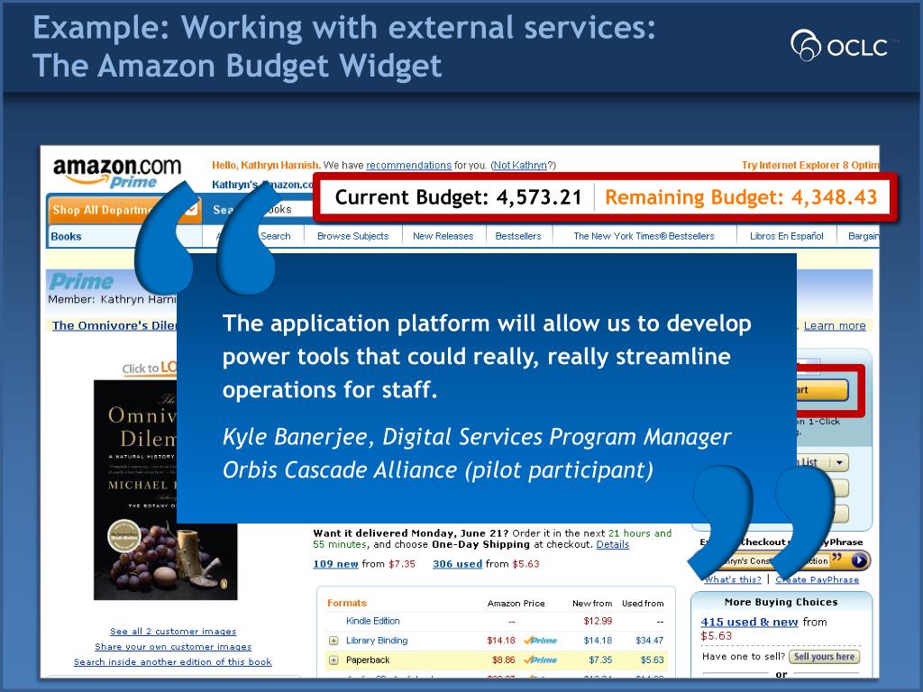The width and height of the screenshot is (923, 692).
Task: Click See all 2 customer images
Action: coord(173,632)
